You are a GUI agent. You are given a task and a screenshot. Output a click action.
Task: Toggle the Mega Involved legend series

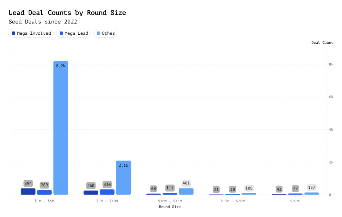[x=31, y=33]
